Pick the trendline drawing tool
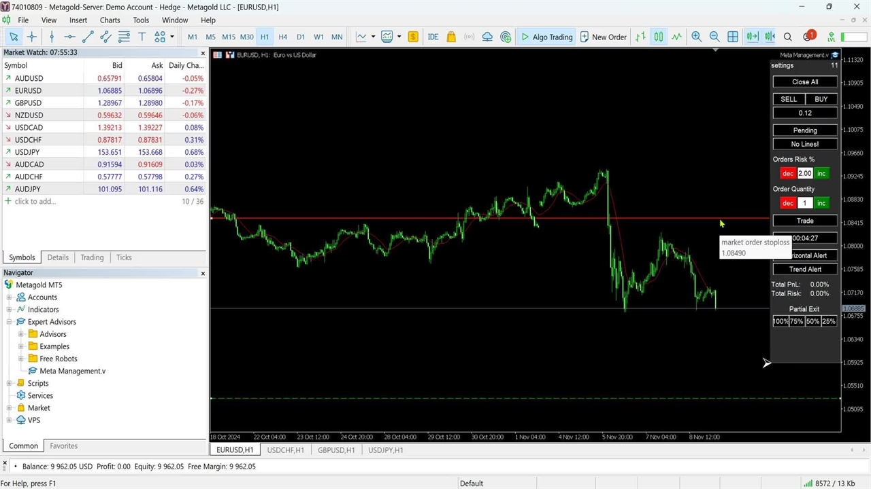Image resolution: width=871 pixels, height=489 pixels. click(88, 37)
